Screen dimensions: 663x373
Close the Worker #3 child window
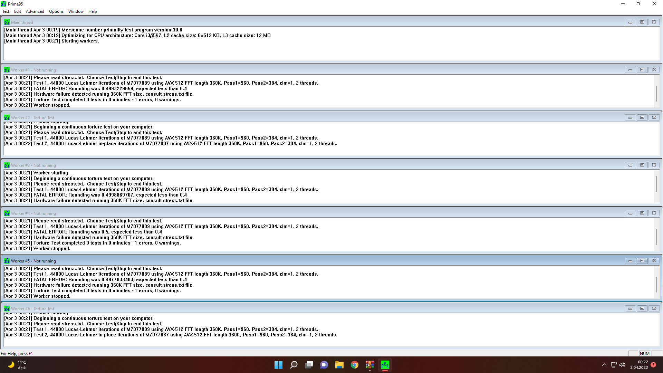[x=654, y=165]
